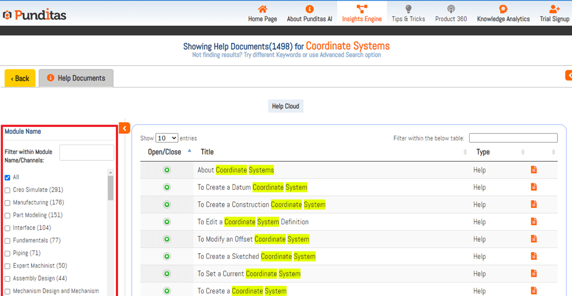Click the Help Cloud button
The image size is (572, 296).
tap(285, 106)
